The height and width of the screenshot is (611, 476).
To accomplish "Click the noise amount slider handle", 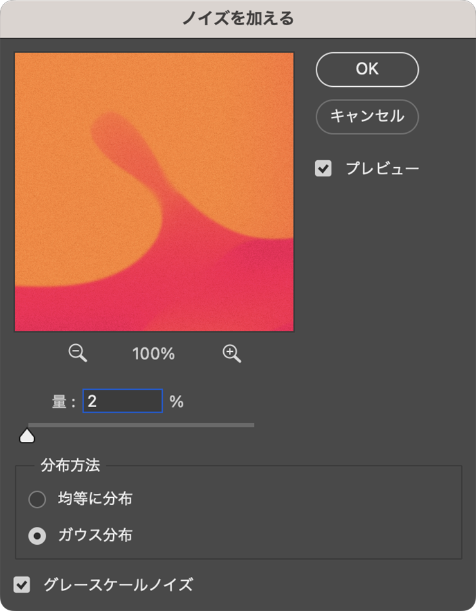I will (27, 436).
